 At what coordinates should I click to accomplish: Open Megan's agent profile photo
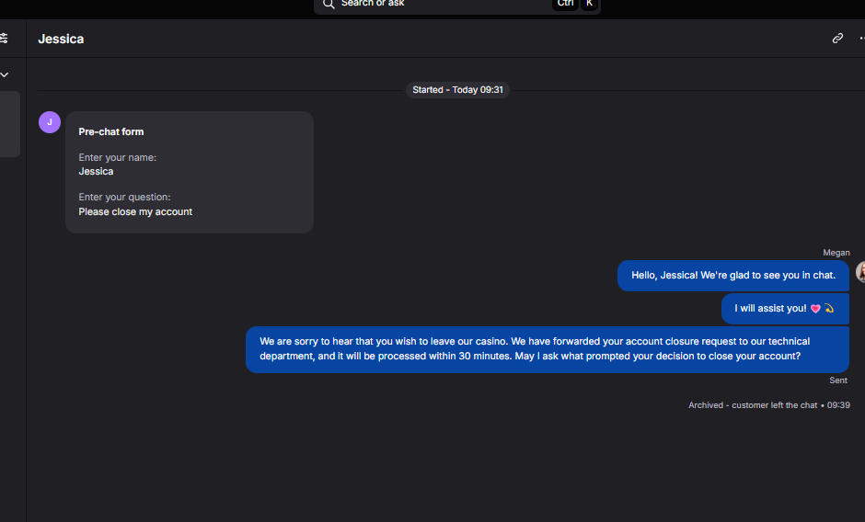tap(860, 272)
